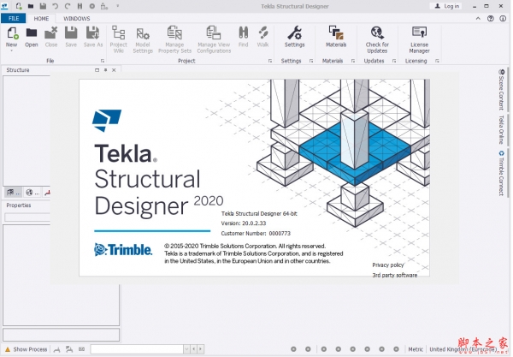This screenshot has height=357, width=513.
Task: Click the Log in button
Action: pos(446,6)
